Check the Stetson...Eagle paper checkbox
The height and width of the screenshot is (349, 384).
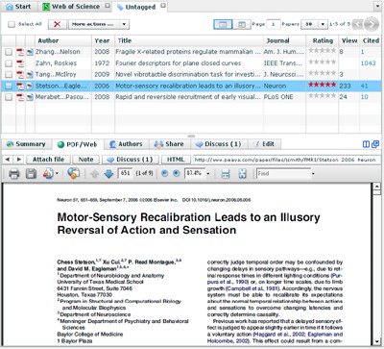coord(9,86)
